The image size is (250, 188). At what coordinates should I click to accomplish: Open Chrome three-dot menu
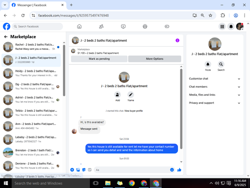[244, 16]
